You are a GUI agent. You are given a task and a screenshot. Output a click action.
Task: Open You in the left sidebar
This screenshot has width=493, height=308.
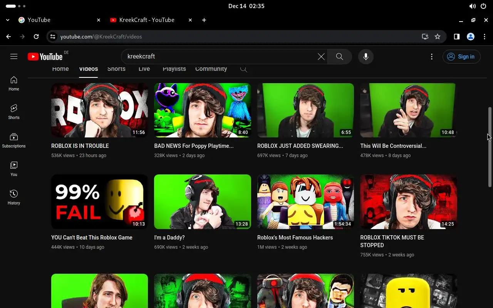pos(14,169)
